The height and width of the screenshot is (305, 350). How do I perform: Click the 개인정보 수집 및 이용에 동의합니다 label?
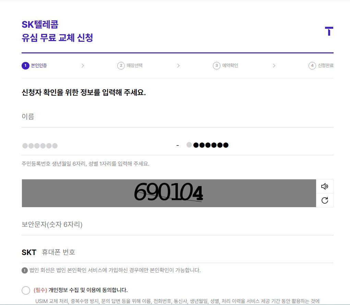point(88,290)
